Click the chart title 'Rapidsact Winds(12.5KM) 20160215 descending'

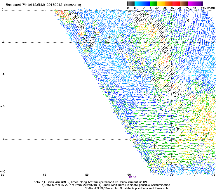43,5
